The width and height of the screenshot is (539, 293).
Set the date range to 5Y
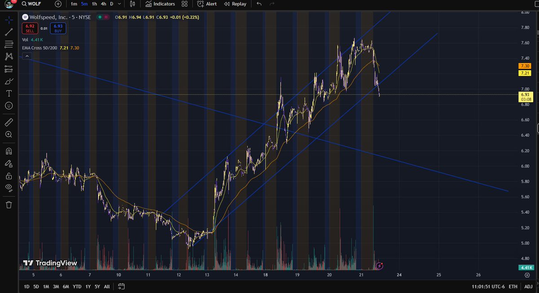click(x=97, y=286)
